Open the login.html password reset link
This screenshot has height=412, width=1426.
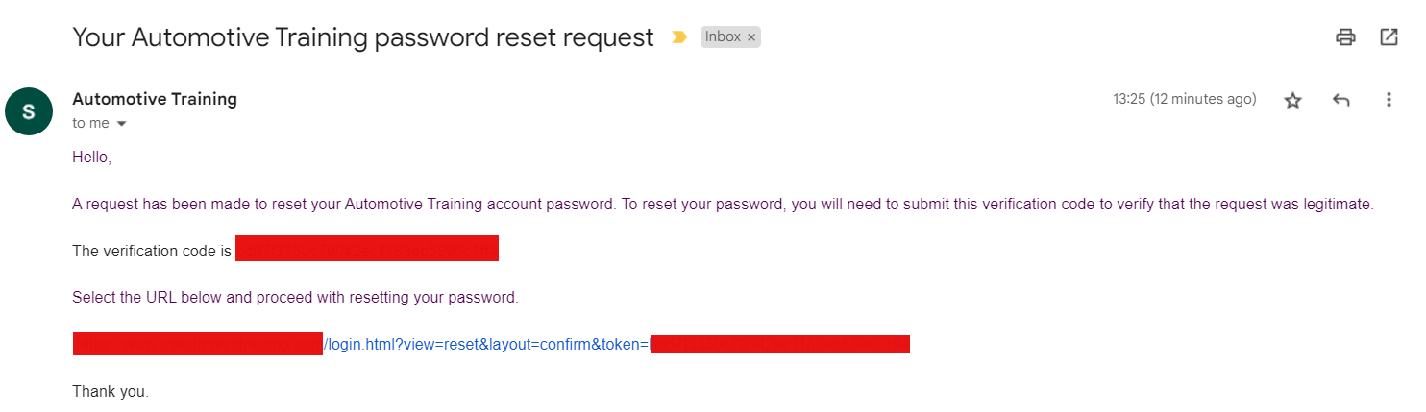point(486,344)
